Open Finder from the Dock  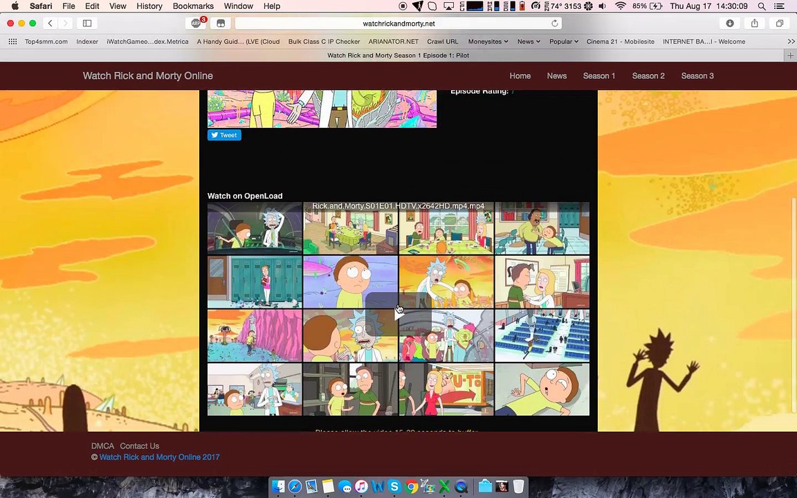click(278, 487)
